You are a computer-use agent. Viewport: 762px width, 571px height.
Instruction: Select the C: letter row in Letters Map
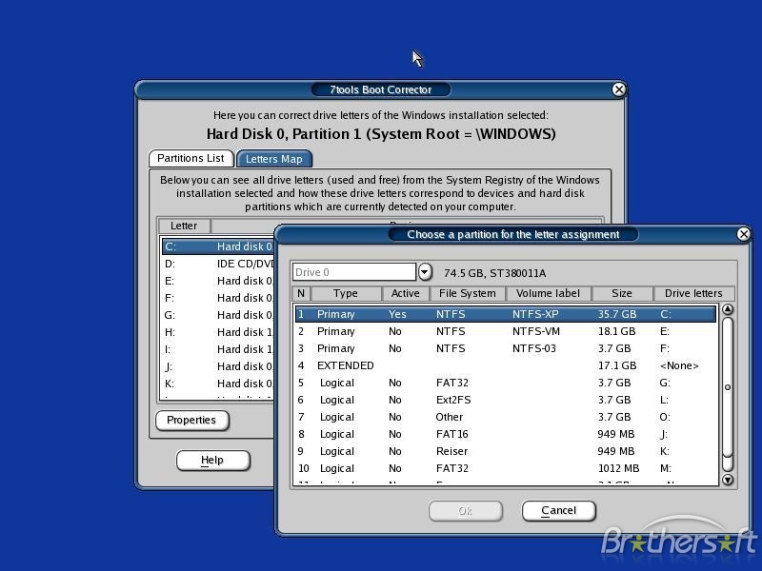[x=218, y=246]
